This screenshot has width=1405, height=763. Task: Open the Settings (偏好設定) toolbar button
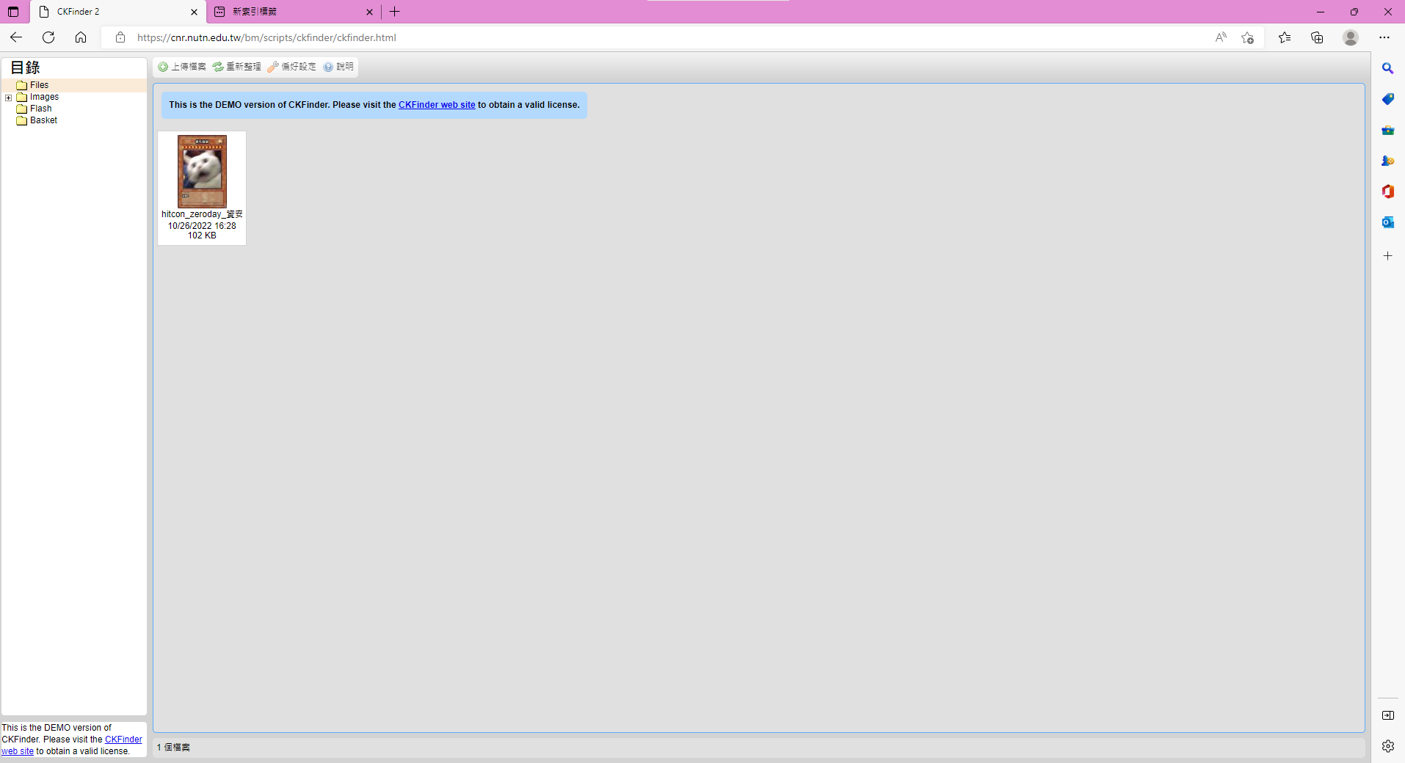(x=291, y=67)
